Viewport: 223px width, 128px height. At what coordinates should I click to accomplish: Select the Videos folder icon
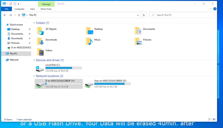tap(40, 52)
